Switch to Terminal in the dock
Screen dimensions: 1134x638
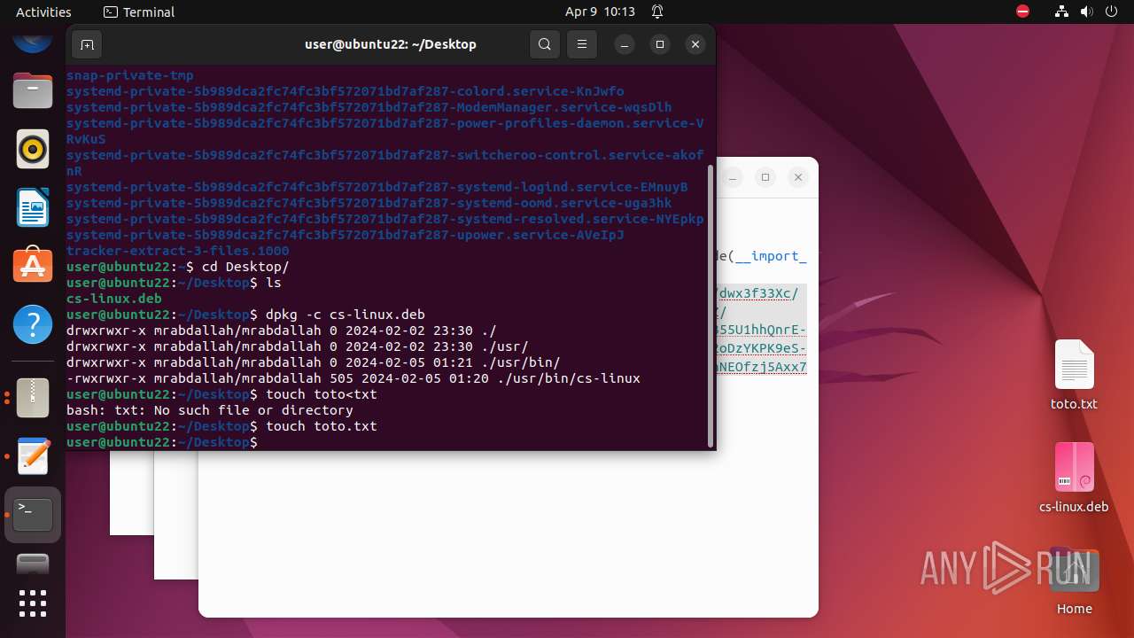33,515
